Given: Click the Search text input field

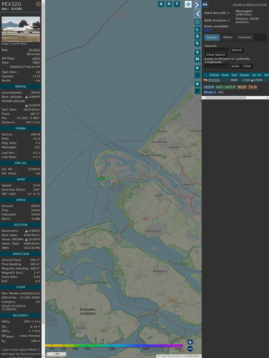Looking at the screenshot, I should pos(217,50).
